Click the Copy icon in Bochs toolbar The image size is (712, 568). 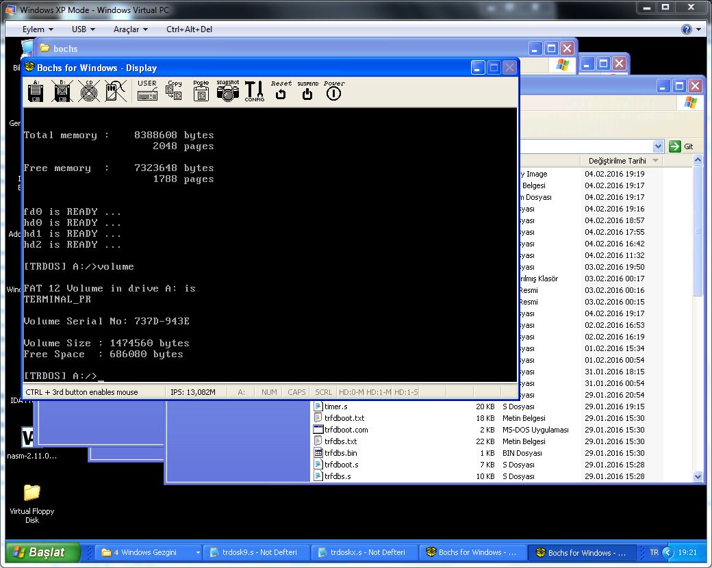[x=174, y=90]
